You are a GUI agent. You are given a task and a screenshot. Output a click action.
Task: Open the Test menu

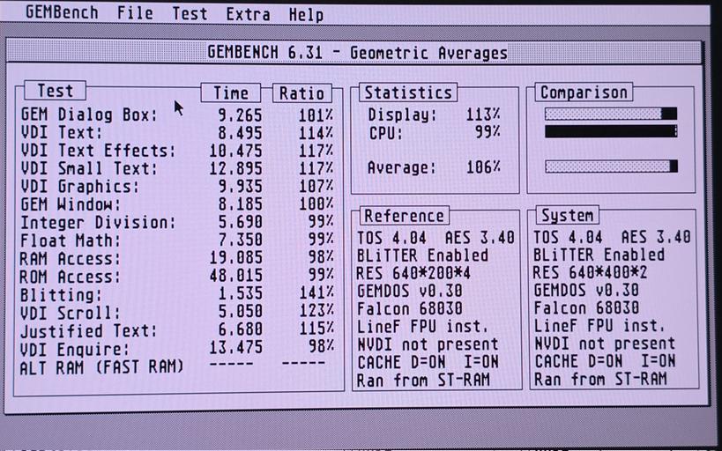coord(190,14)
